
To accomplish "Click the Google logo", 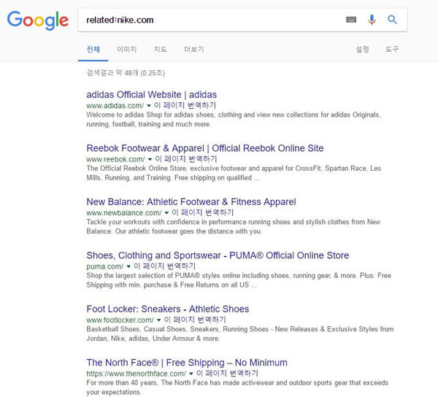I will 38,20.
